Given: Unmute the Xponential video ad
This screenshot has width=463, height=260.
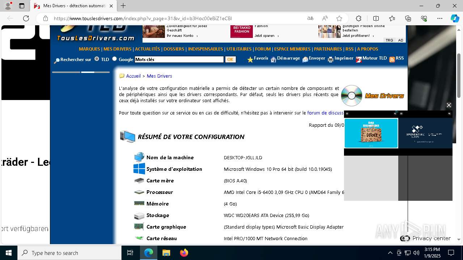Looking at the screenshot, I should pos(450,113).
